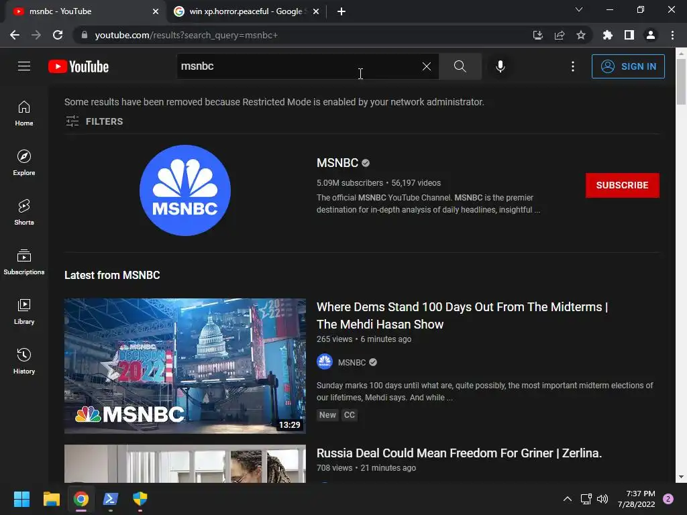
Task: Click SIGN IN button
Action: coord(628,66)
